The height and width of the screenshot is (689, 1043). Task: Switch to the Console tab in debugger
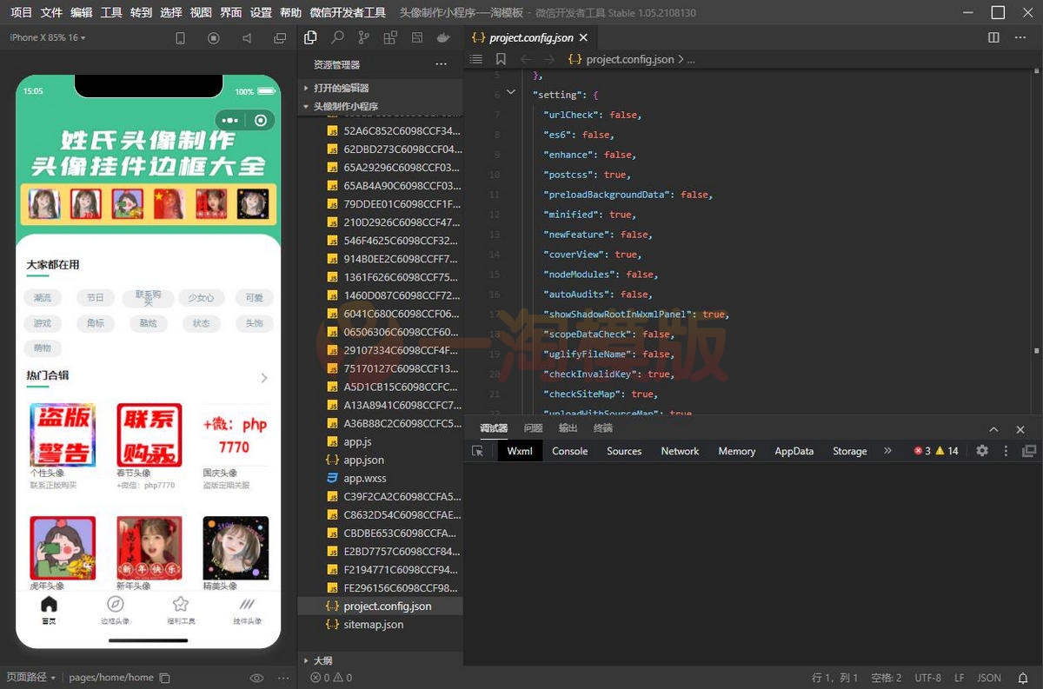click(569, 451)
